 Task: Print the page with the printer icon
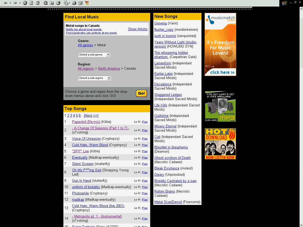[x=74, y=3]
